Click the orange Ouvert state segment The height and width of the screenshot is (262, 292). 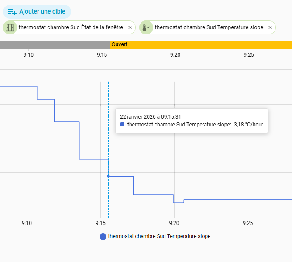click(201, 44)
